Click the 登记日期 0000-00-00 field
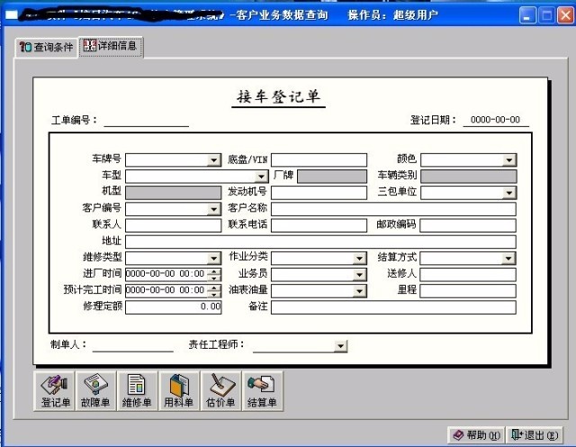 point(496,120)
